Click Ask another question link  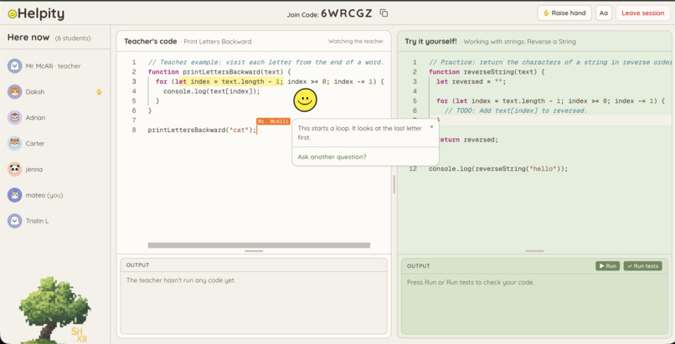click(332, 157)
